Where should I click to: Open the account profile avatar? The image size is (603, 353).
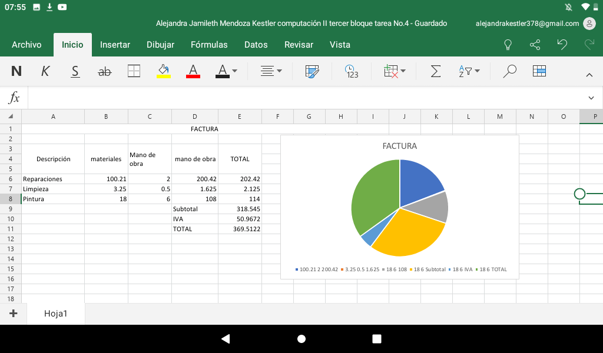coord(589,24)
